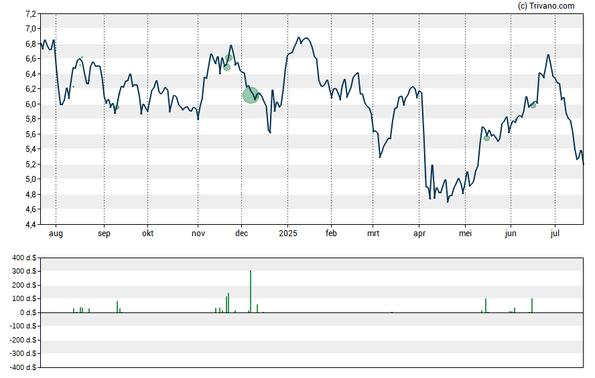
Task: Click the green volume bar in mid-May
Action: coord(486,306)
